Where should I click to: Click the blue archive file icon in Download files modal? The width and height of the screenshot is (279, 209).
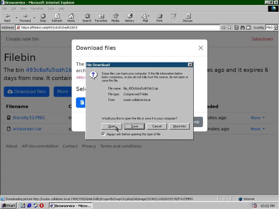(x=82, y=102)
